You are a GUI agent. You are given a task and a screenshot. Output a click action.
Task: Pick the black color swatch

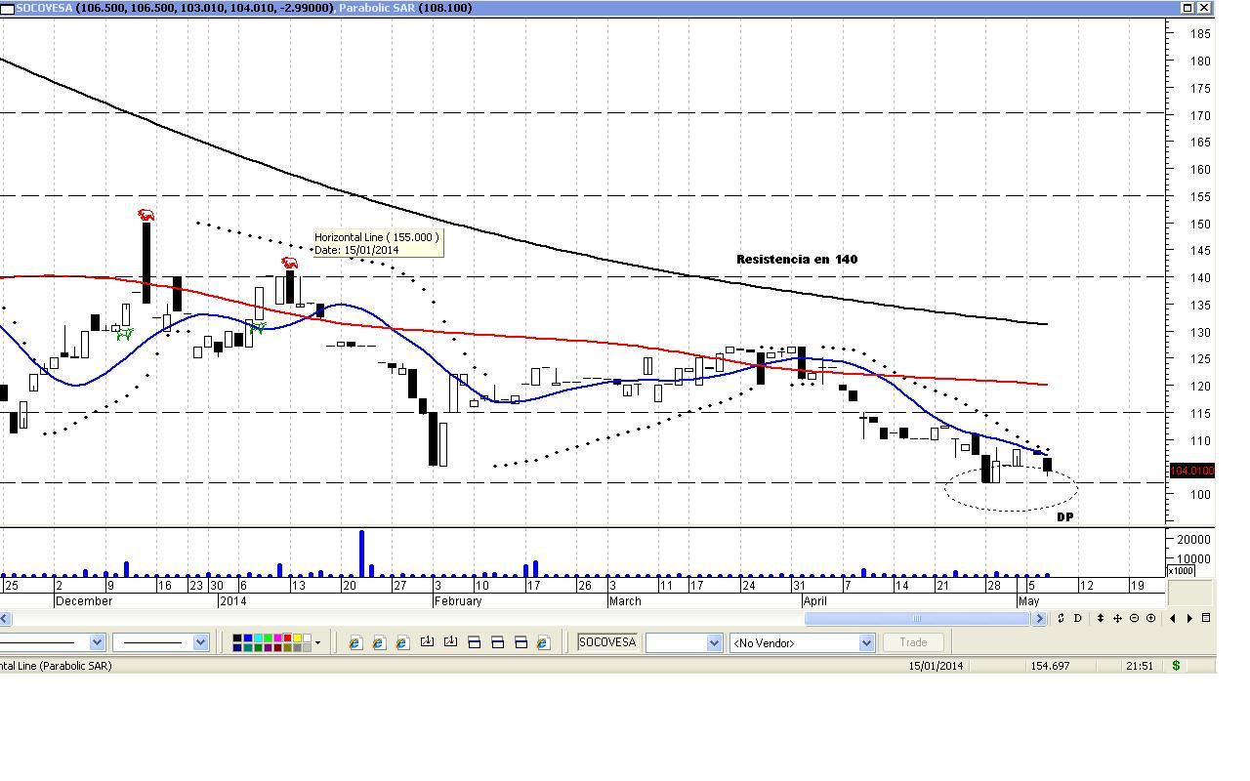pos(237,638)
